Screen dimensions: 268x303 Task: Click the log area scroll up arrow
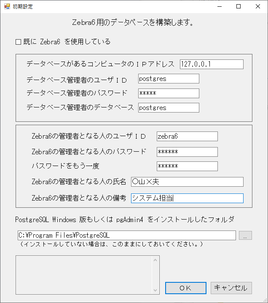(155, 260)
